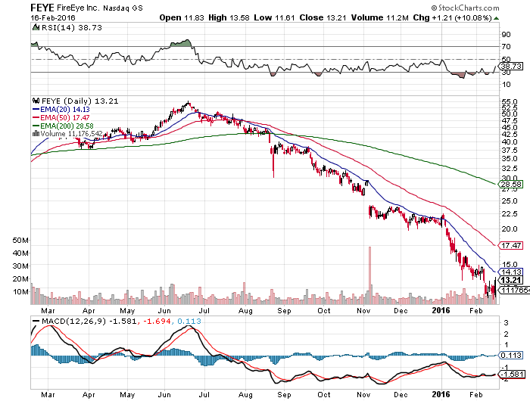
Task: Click the High 13.58 value
Action: pyautogui.click(x=229, y=17)
